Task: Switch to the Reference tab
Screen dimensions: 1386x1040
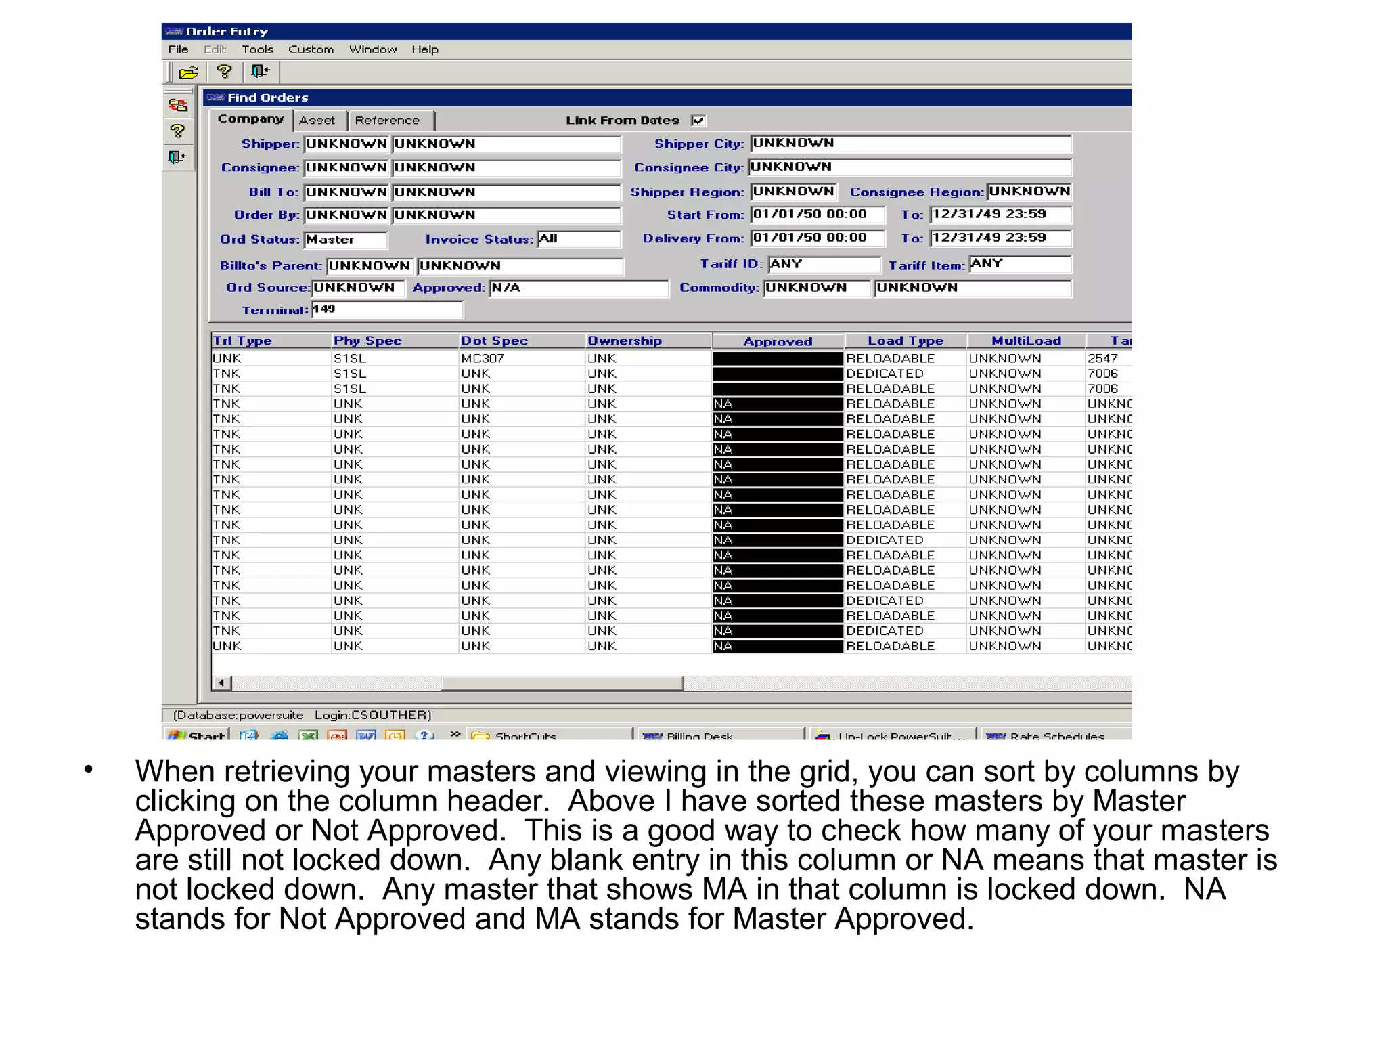Action: (x=387, y=121)
